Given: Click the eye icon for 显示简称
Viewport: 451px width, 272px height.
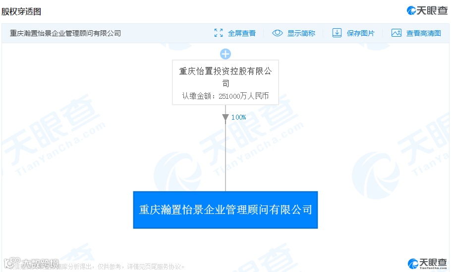Looking at the screenshot, I should pyautogui.click(x=278, y=33).
